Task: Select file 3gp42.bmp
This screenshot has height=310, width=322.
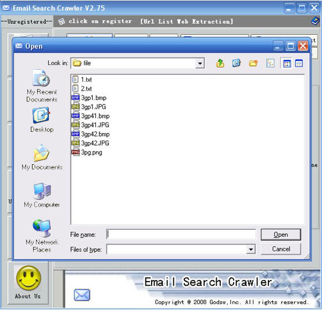Action: pos(91,134)
